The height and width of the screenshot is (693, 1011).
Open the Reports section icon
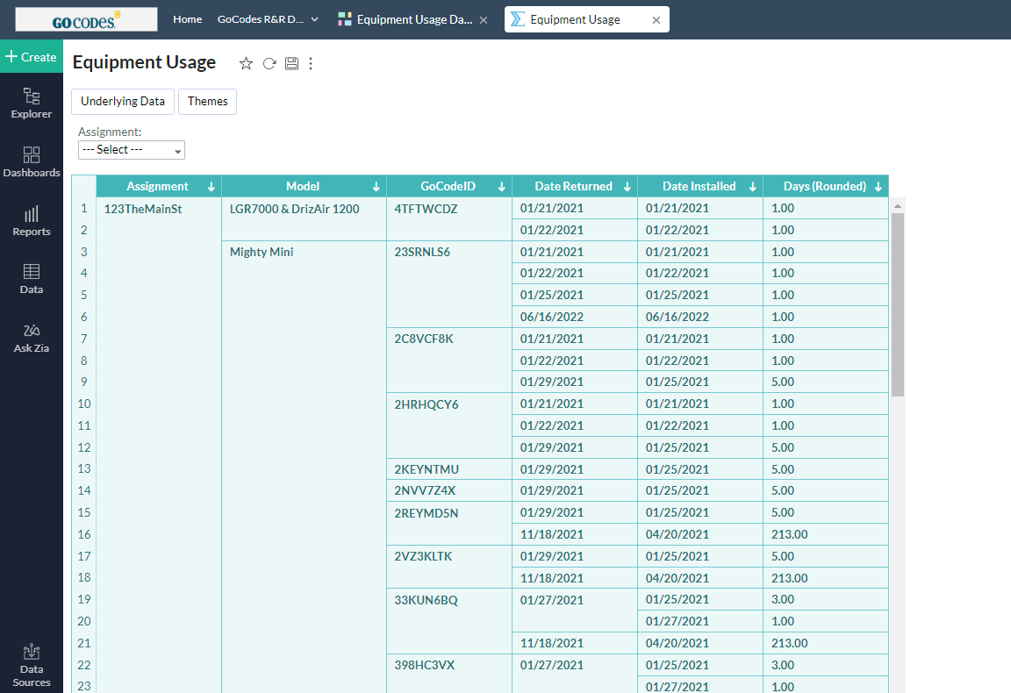pyautogui.click(x=31, y=221)
